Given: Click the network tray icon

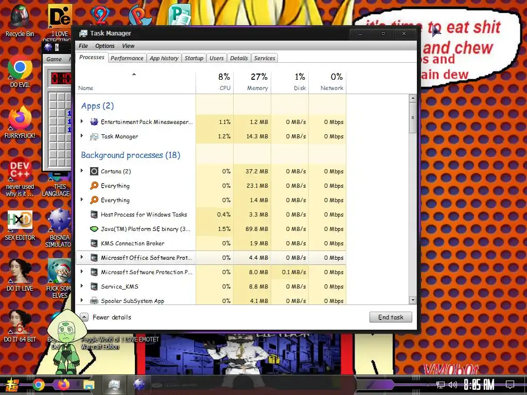Looking at the screenshot, I should pos(441,385).
